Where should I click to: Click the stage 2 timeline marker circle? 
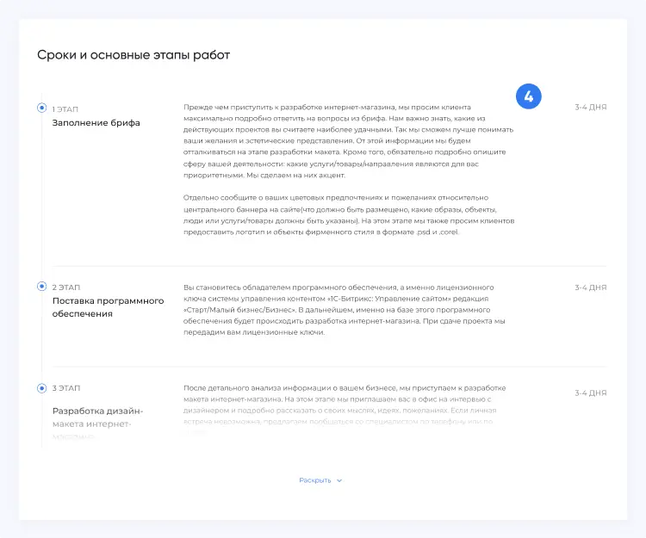point(41,287)
